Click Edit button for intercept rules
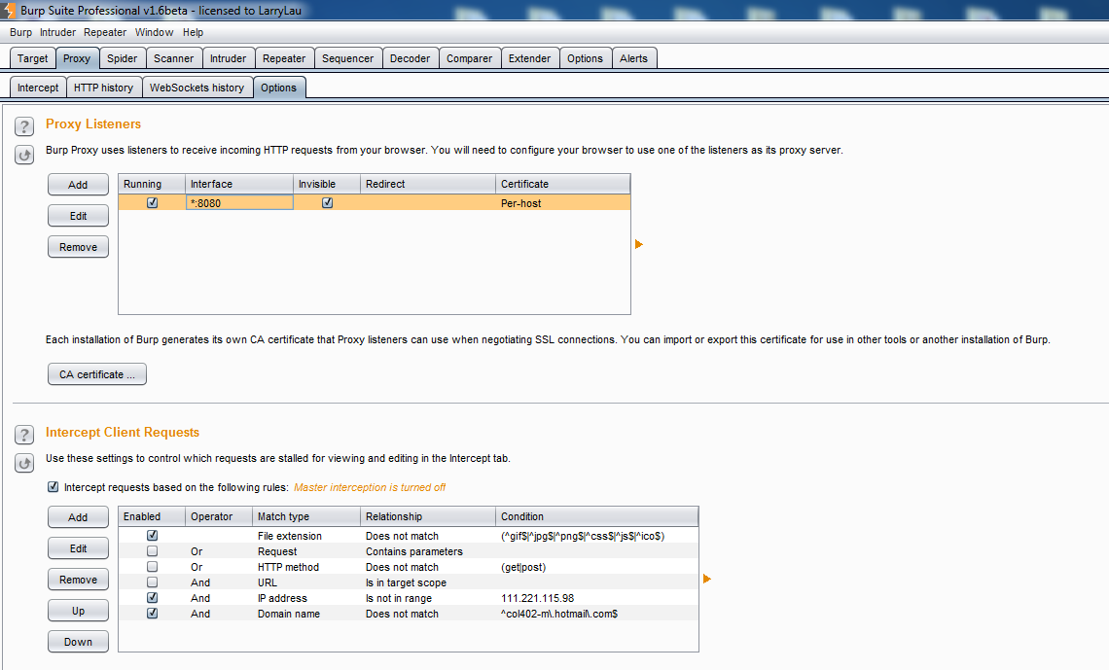Image resolution: width=1109 pixels, height=670 pixels. 78,547
